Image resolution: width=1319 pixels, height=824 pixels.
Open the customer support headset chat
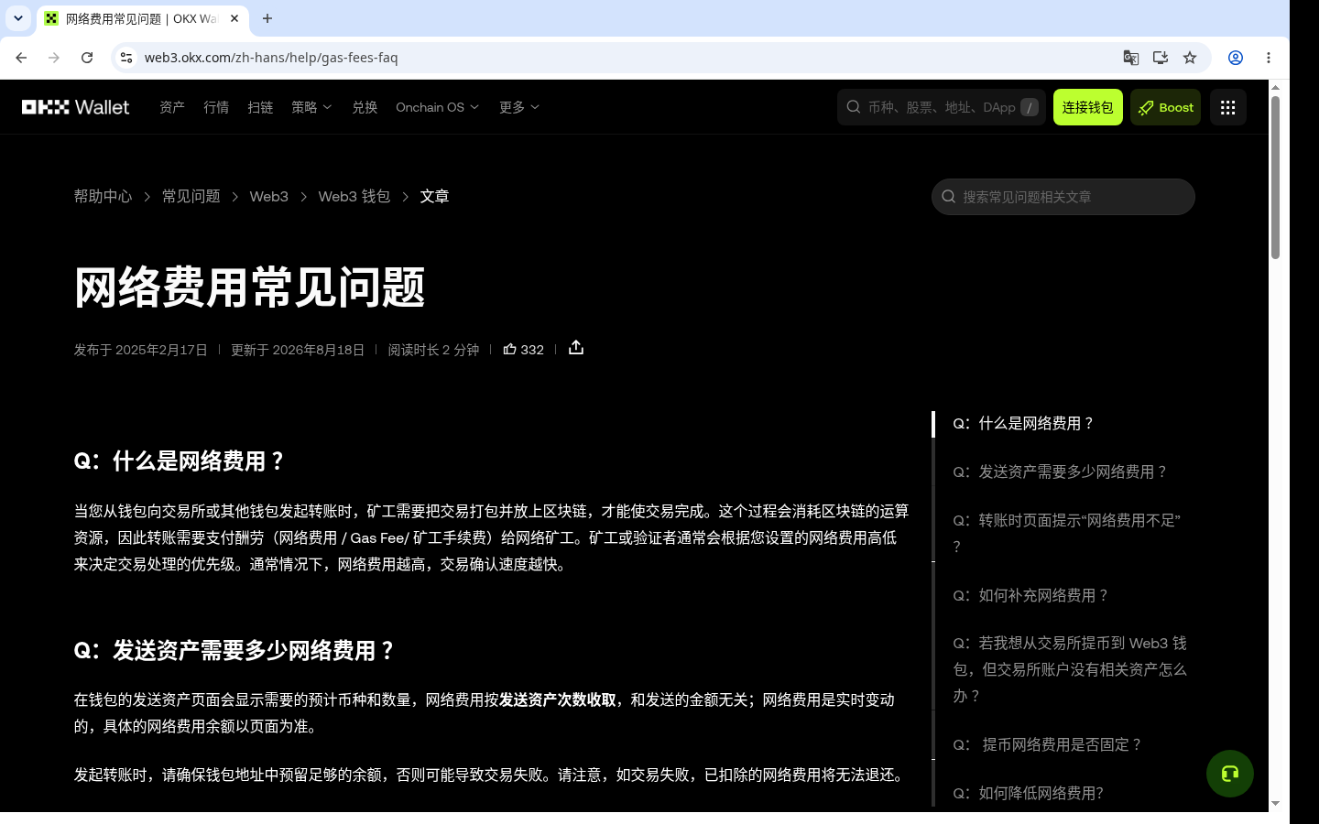[1230, 774]
